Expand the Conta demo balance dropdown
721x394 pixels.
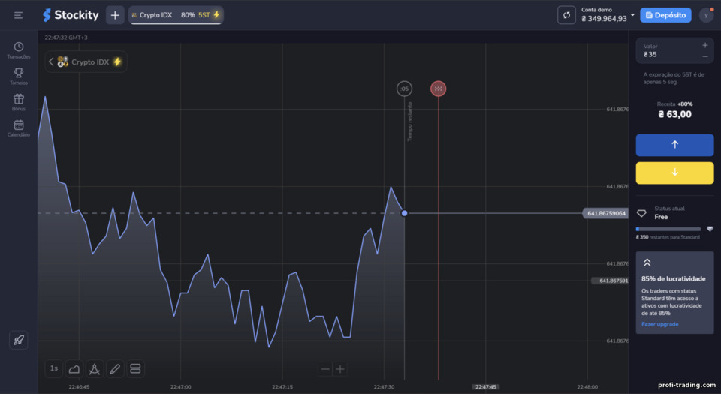[x=632, y=15]
